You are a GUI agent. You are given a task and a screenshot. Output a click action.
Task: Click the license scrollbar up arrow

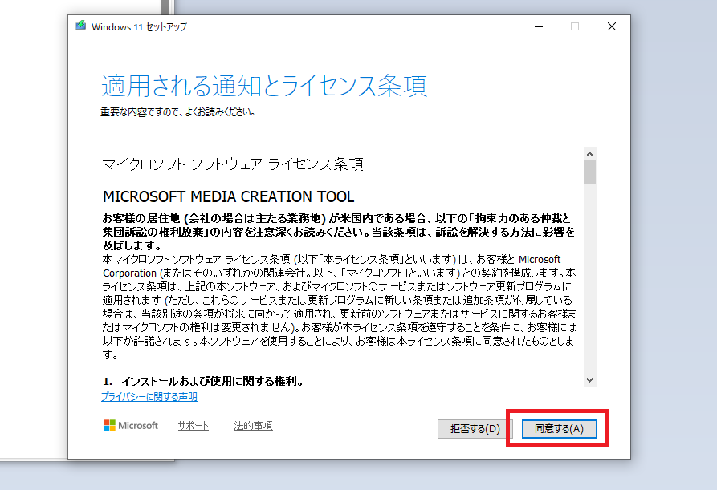pos(589,153)
